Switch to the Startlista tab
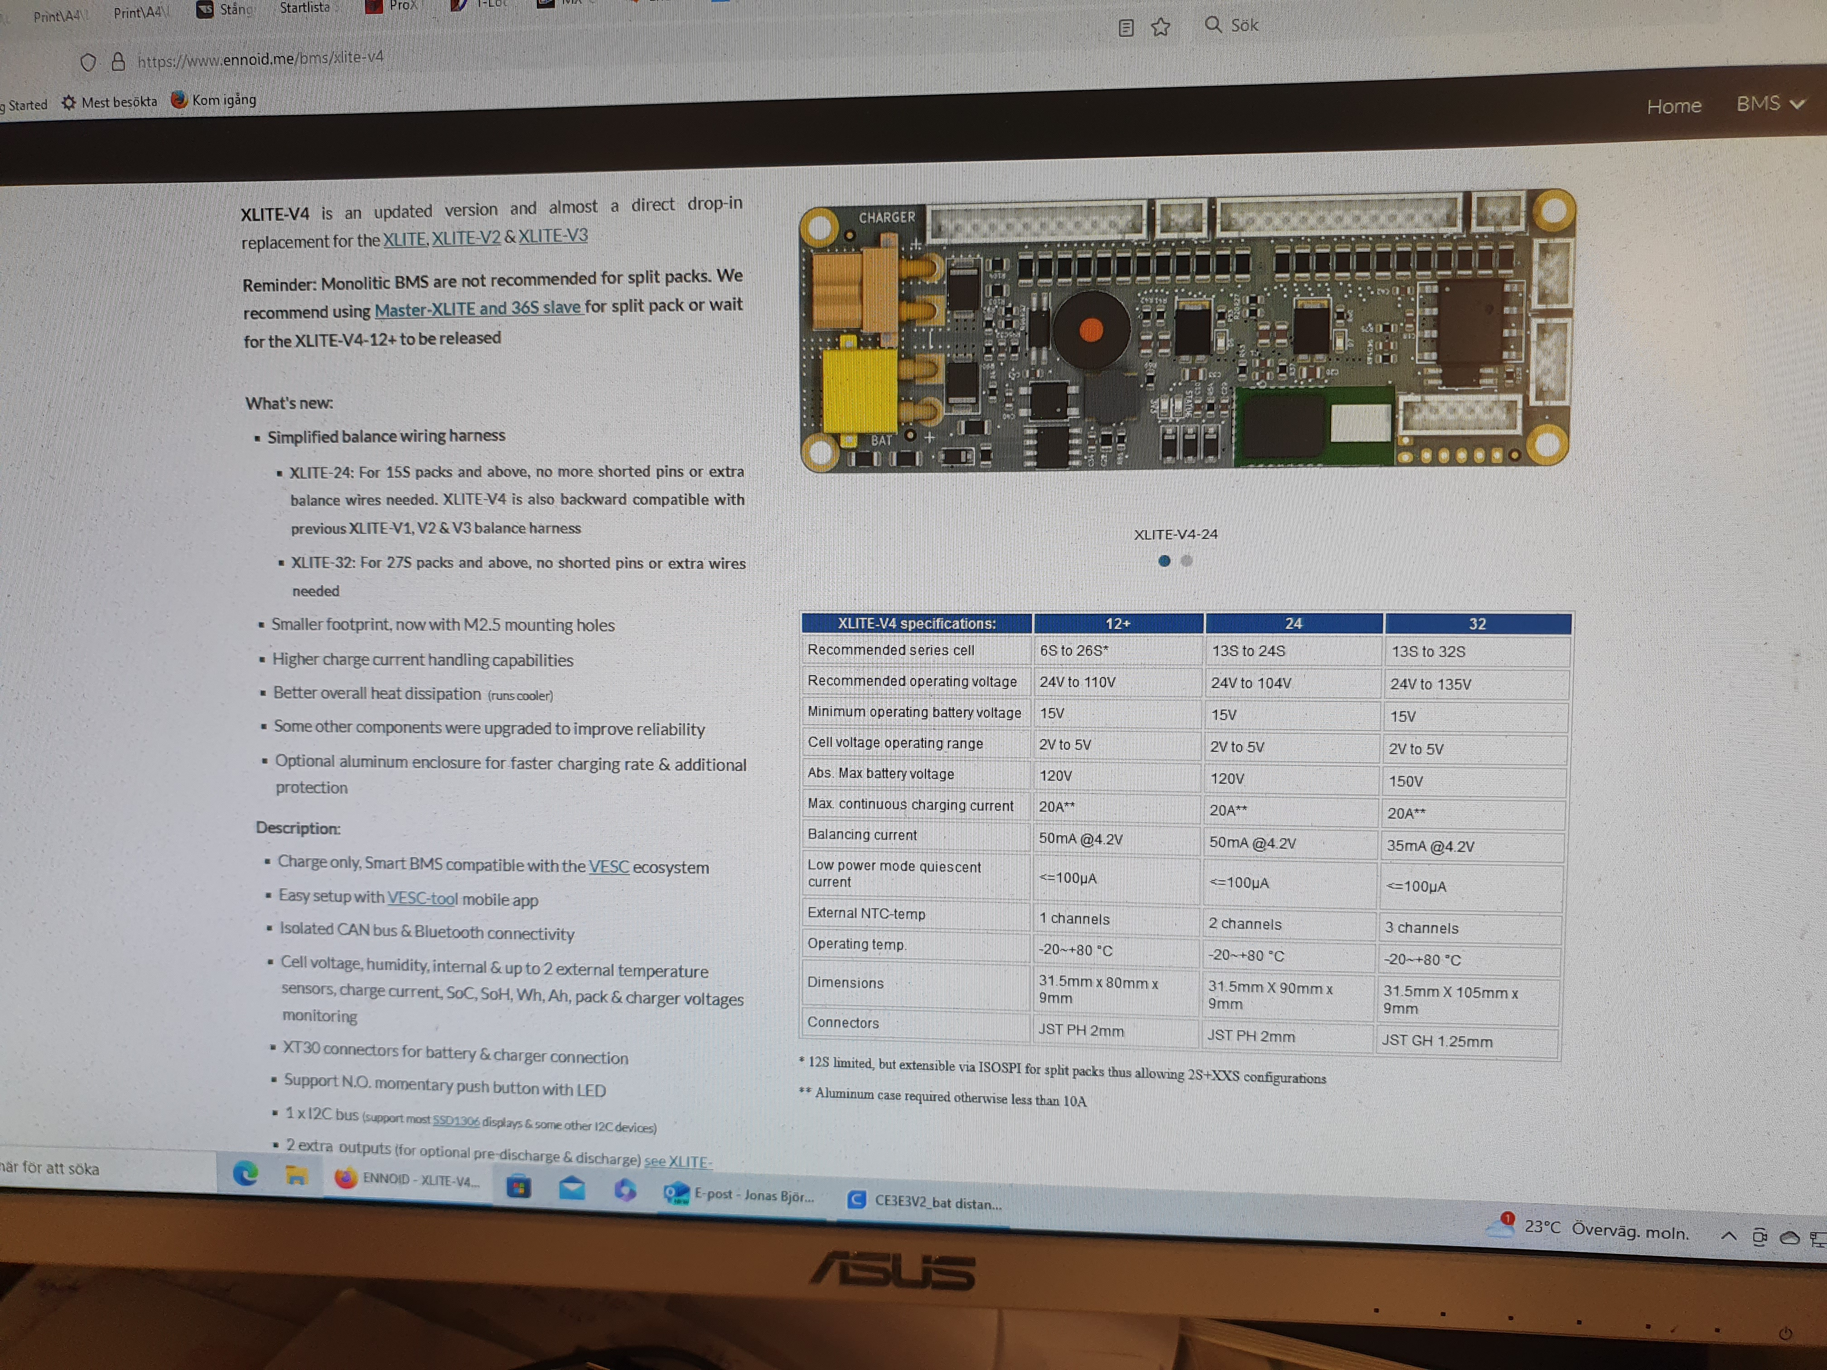 [305, 8]
